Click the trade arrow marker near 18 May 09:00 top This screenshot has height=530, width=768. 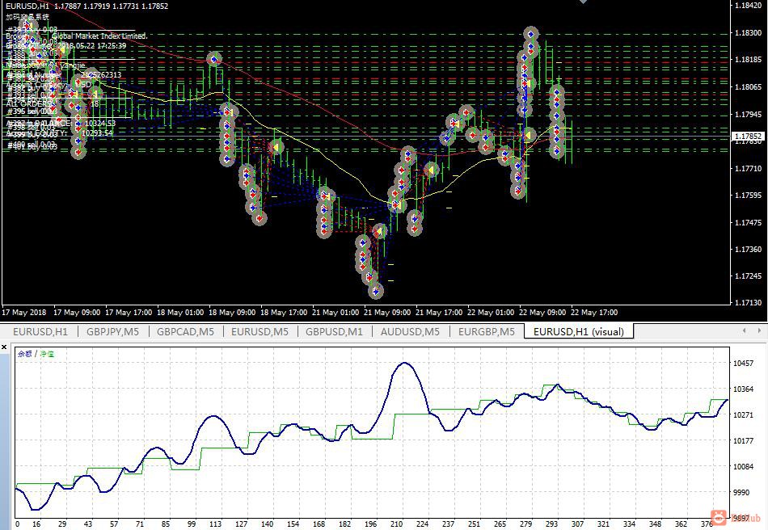[x=214, y=59]
